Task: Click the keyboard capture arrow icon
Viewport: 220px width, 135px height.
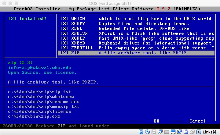Action: [x=199, y=132]
